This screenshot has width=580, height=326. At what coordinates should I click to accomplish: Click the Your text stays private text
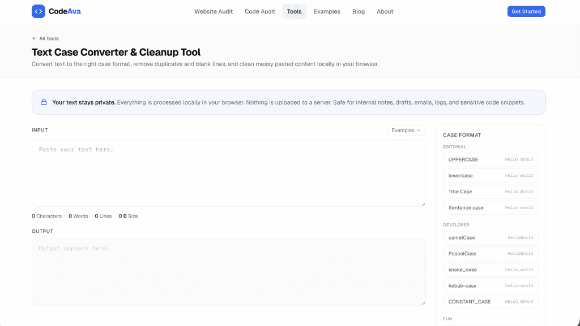coord(84,102)
